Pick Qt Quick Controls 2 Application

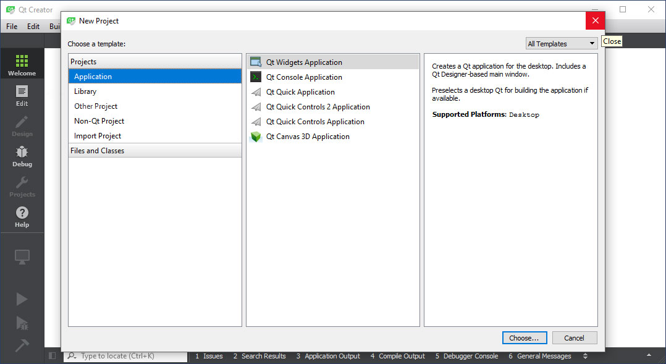tap(318, 107)
